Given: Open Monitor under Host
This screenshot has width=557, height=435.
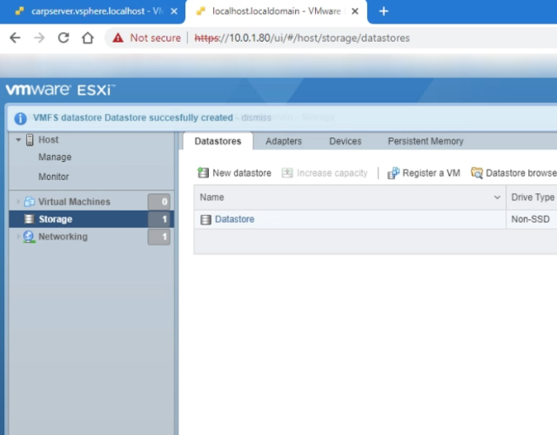Looking at the screenshot, I should tap(54, 177).
